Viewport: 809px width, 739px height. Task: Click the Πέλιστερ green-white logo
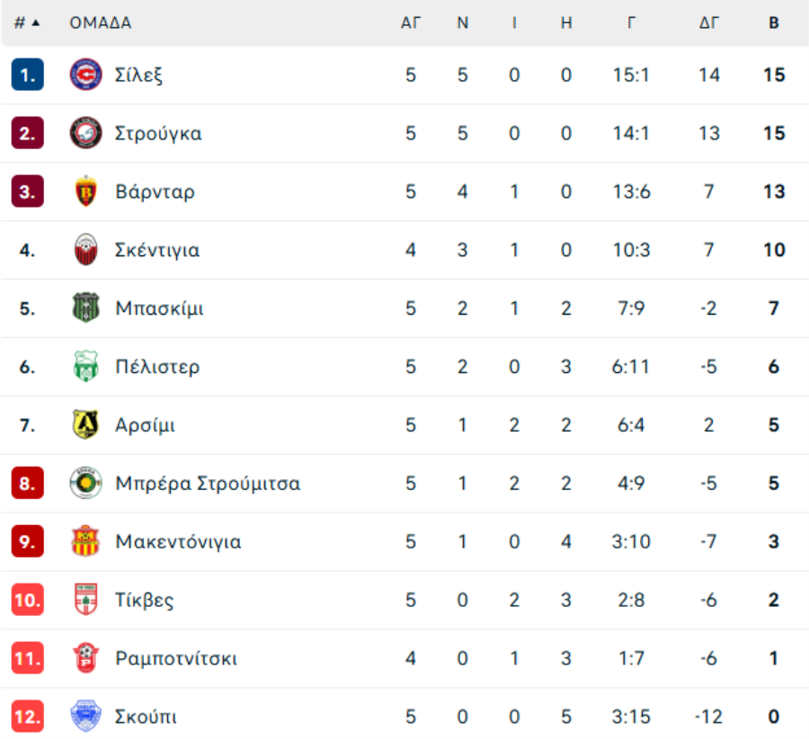85,367
